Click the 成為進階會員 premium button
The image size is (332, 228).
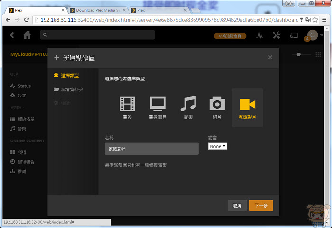(230, 36)
